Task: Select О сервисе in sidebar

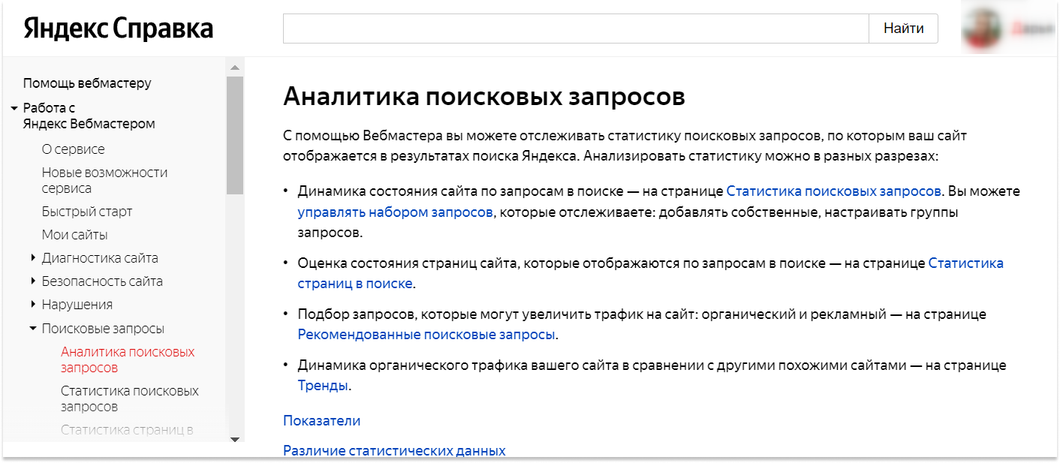Action: pos(74,149)
